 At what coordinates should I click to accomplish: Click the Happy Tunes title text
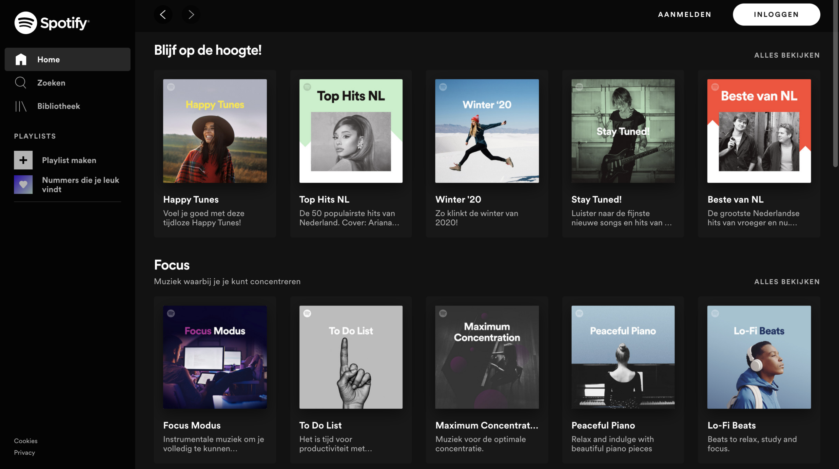pyautogui.click(x=191, y=199)
